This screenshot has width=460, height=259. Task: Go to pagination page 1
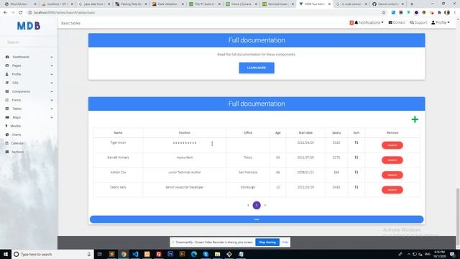[257, 205]
